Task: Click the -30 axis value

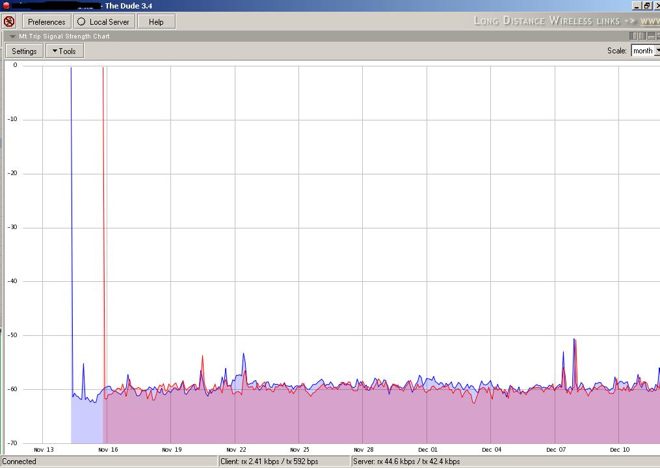Action: coord(12,227)
